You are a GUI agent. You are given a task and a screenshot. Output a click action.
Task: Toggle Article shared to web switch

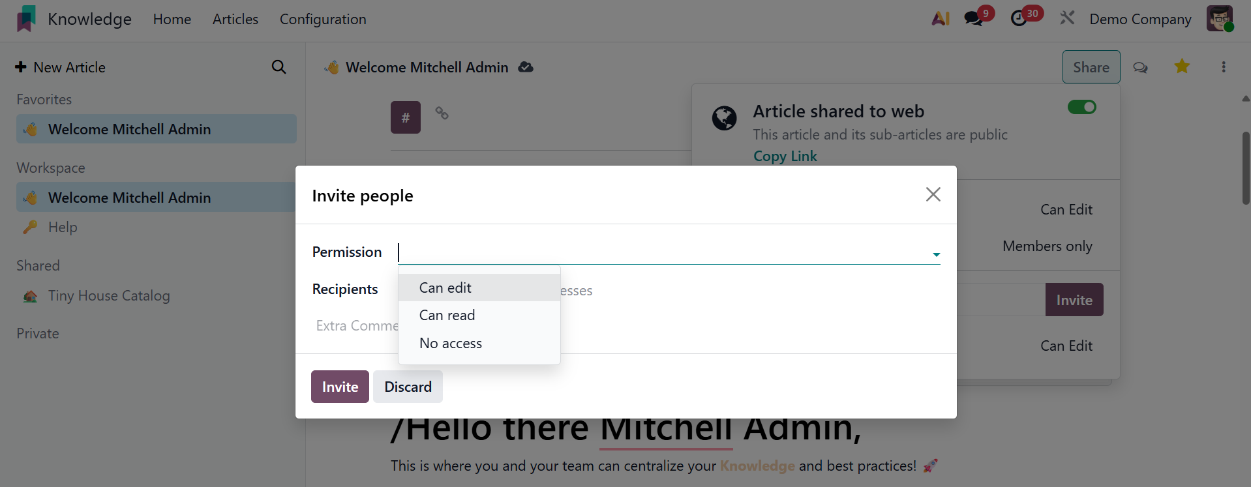(1081, 107)
